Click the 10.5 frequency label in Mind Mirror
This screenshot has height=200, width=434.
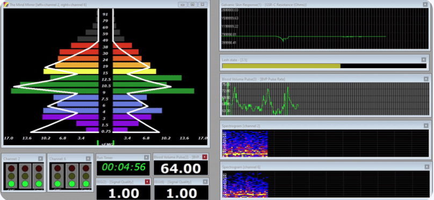(106, 86)
